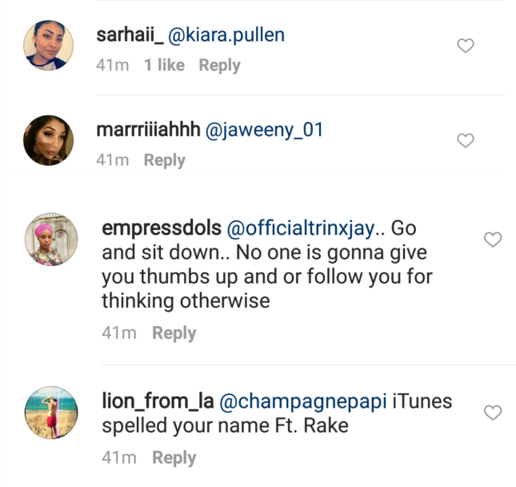This screenshot has width=516, height=487.
Task: Like empressdols' comment using heart icon
Action: point(493,239)
